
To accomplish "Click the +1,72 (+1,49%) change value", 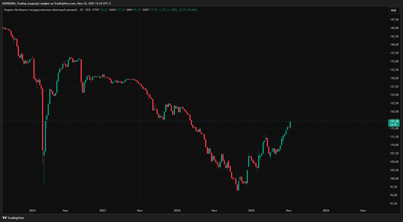I will (x=168, y=10).
